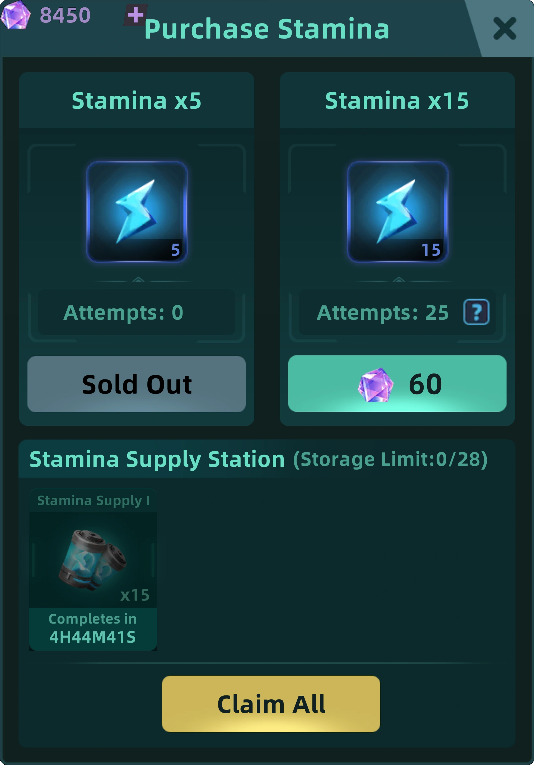Open the attempts help question mark
Screen dimensions: 534x765
tap(476, 312)
